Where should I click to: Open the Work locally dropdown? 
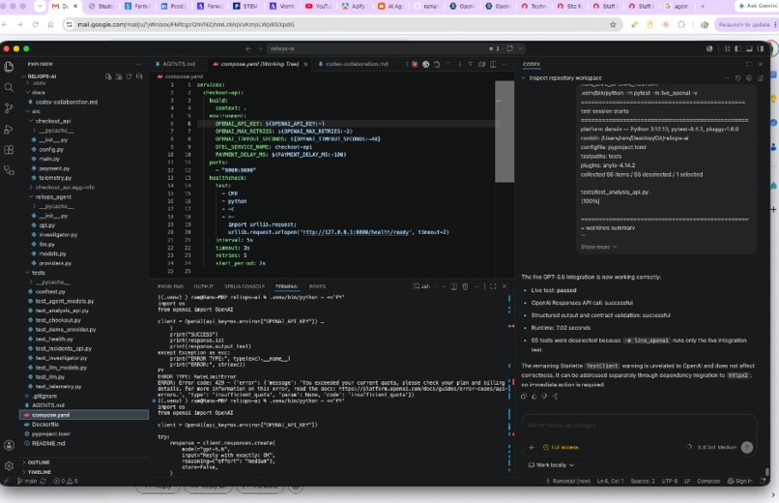tap(551, 464)
